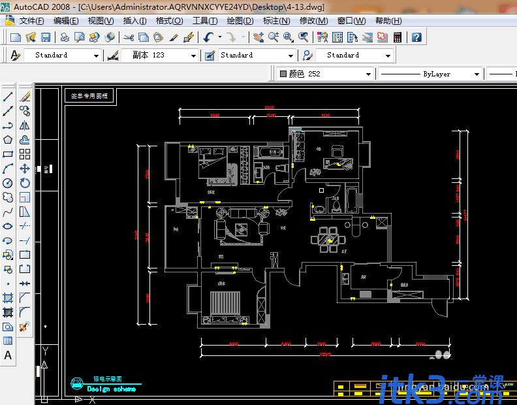Open the Tool Palettes window

tap(352, 37)
